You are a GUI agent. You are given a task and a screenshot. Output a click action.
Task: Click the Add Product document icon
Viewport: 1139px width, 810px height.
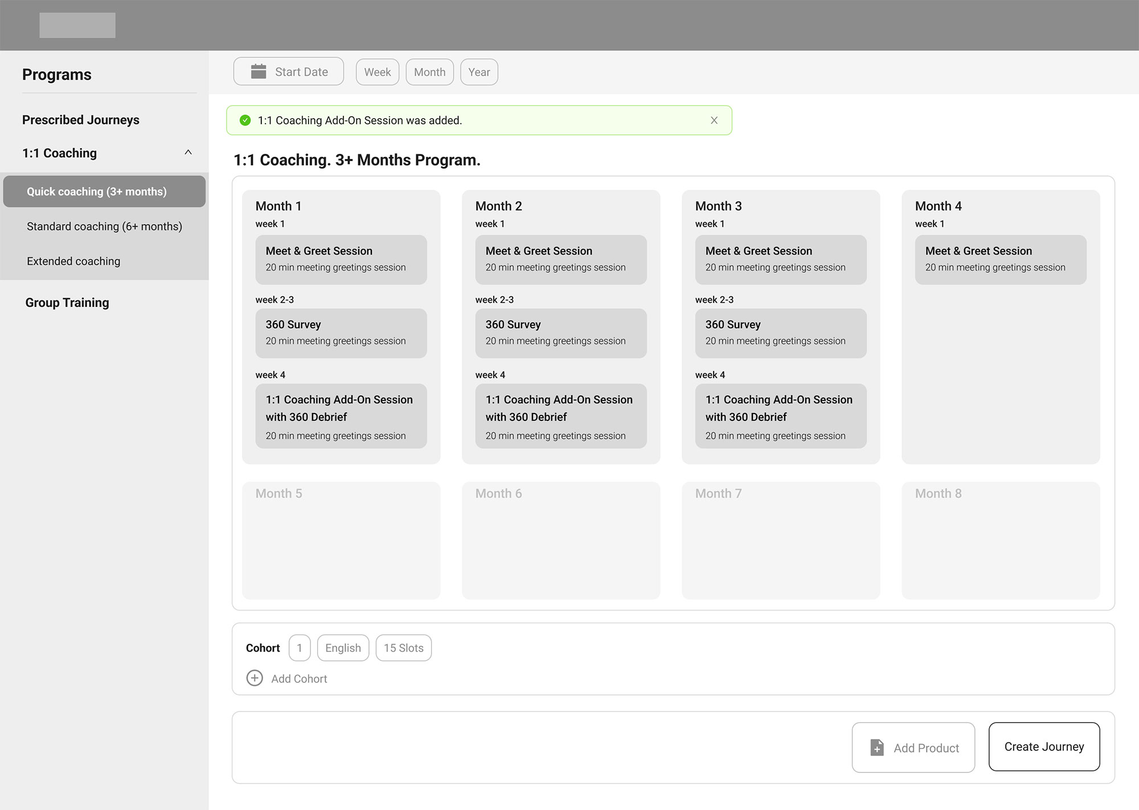coord(878,747)
